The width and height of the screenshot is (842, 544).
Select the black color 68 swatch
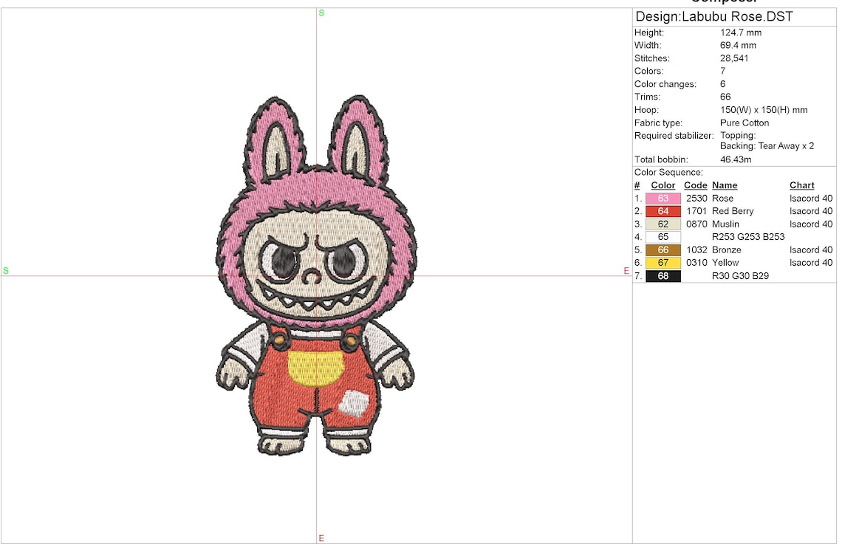click(x=662, y=275)
